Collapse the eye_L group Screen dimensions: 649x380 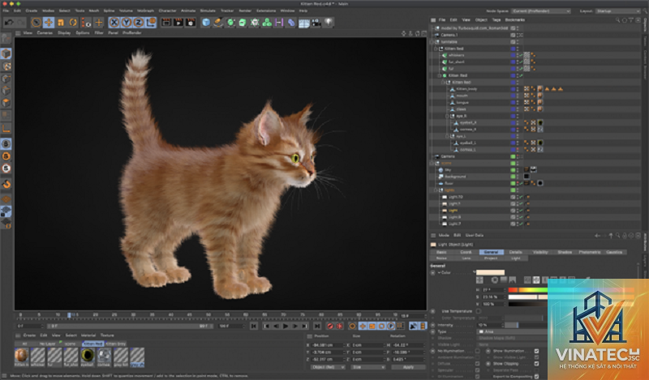[448, 136]
